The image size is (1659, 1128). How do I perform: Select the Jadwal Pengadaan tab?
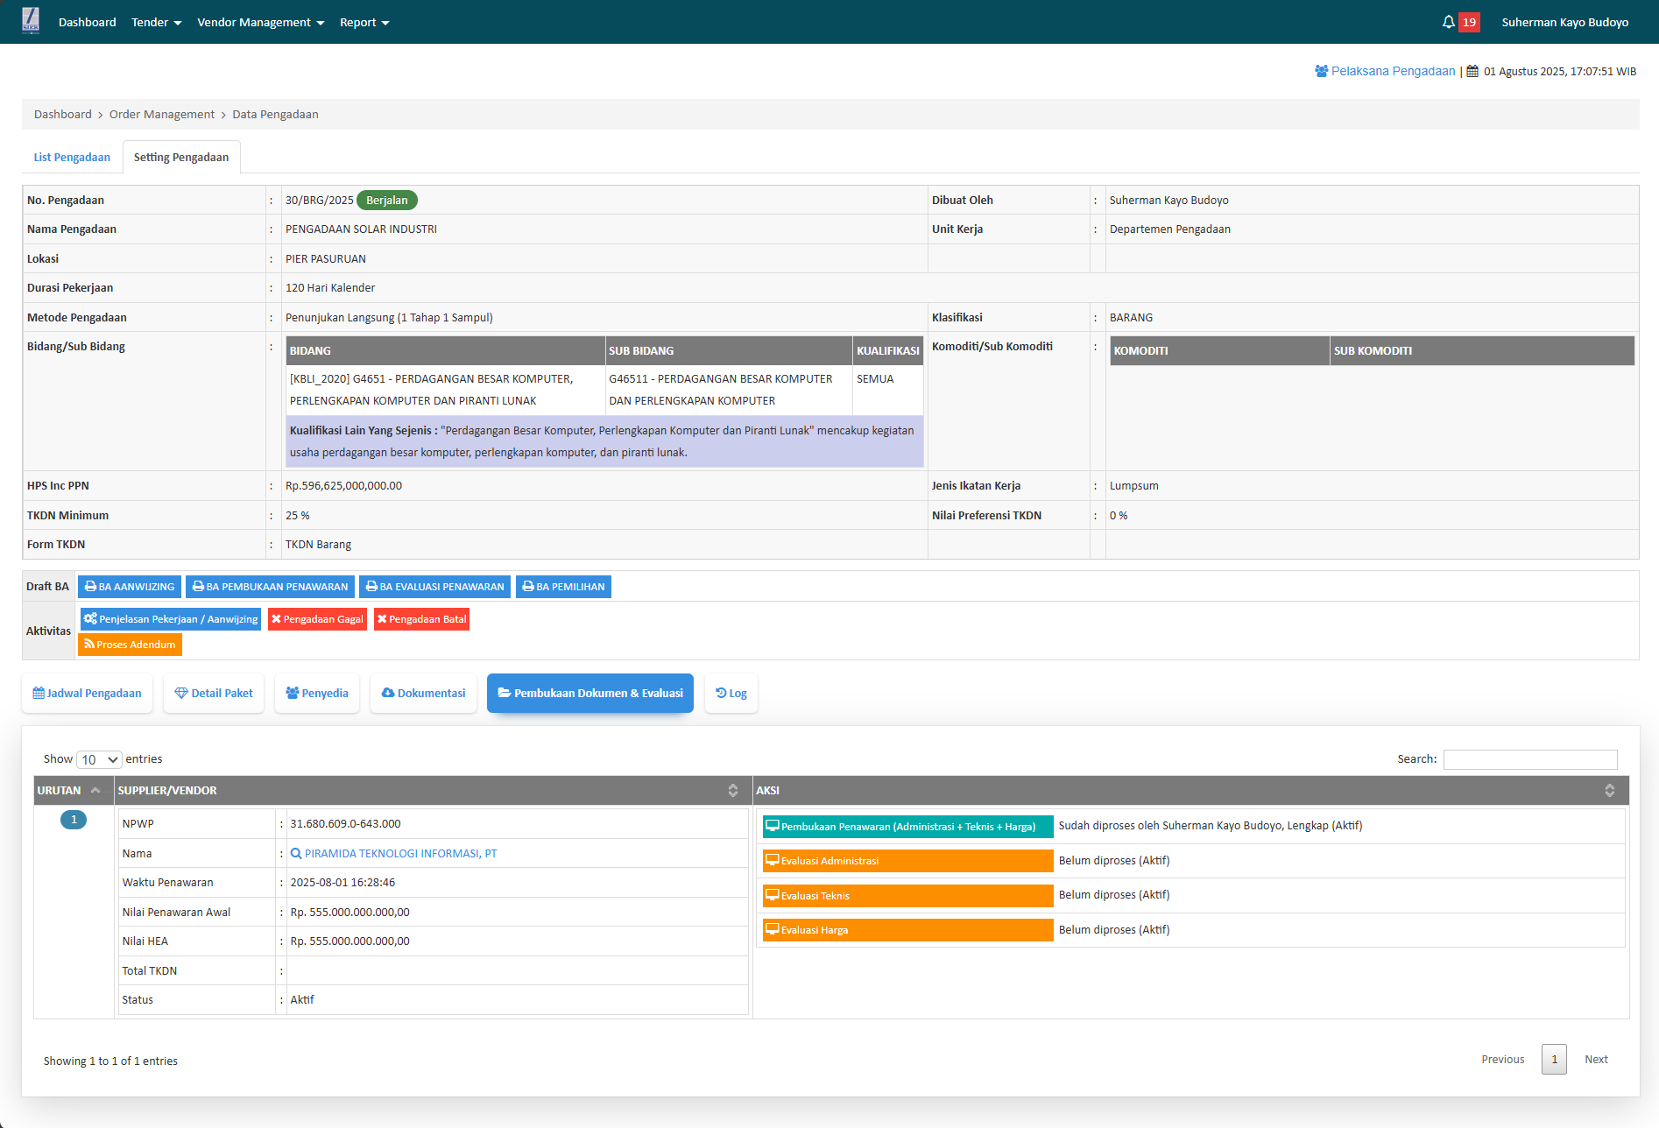87,694
